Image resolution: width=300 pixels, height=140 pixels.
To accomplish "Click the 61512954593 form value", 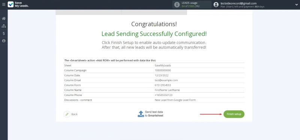I will click(x=163, y=85).
